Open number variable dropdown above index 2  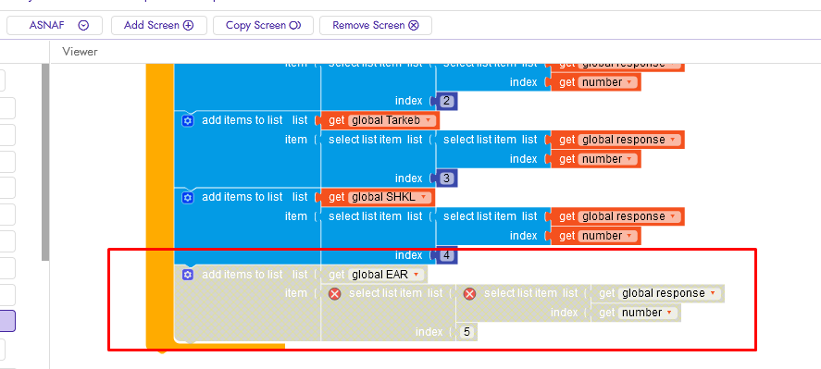[x=608, y=82]
